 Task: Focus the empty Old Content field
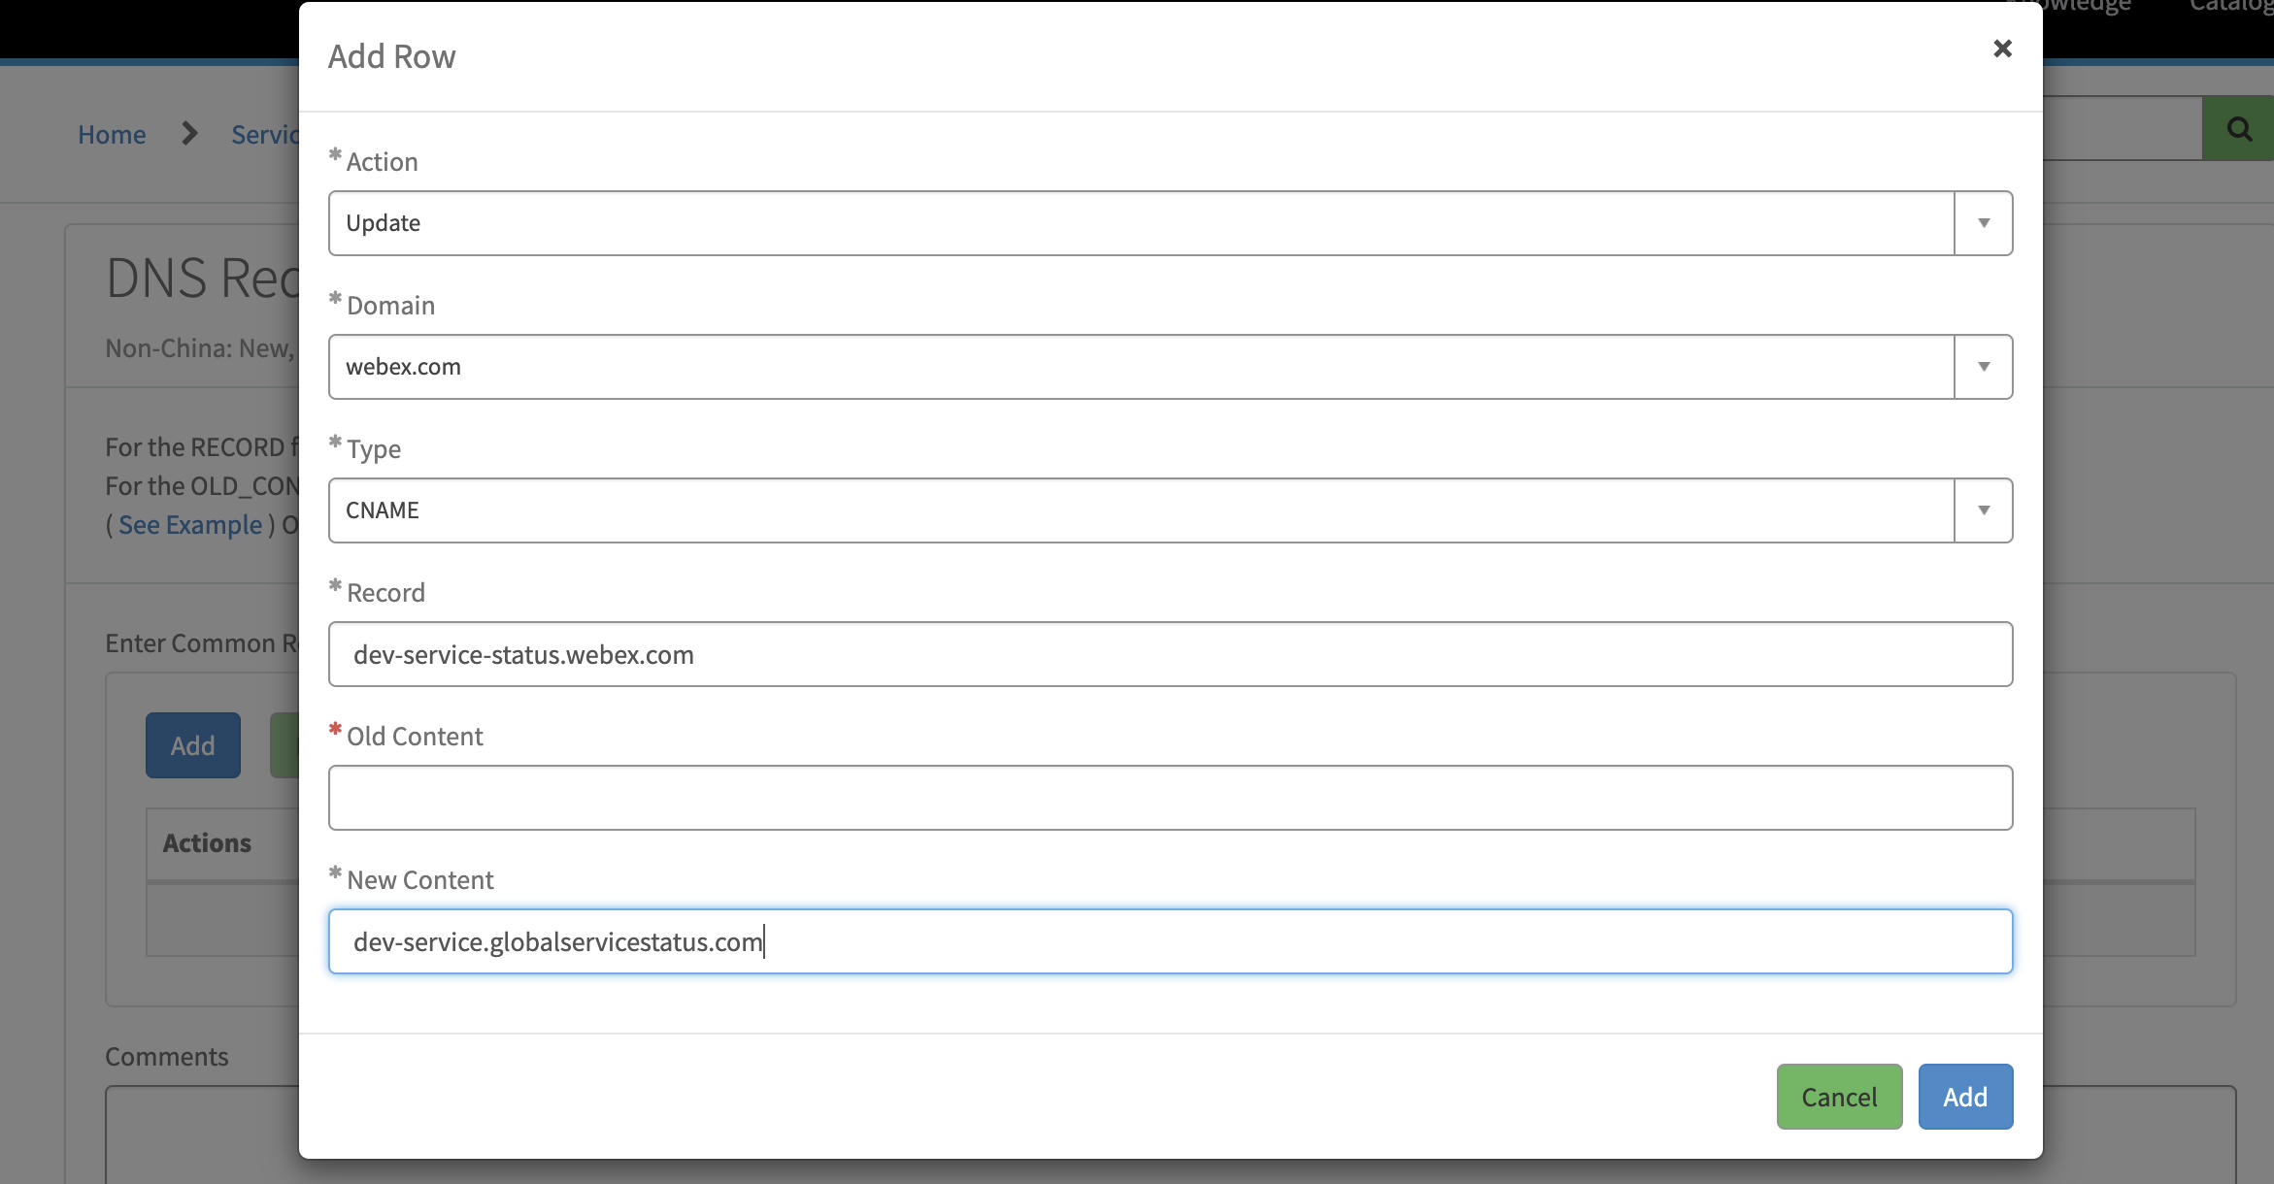[1170, 798]
